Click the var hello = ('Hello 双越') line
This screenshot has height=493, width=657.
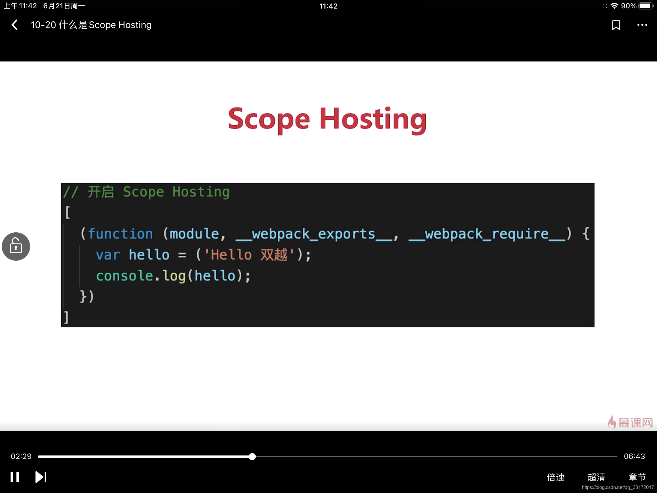[x=203, y=255]
